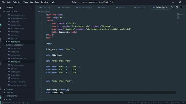Open index.php in project folder
The image size is (186, 104).
pos(15,72)
